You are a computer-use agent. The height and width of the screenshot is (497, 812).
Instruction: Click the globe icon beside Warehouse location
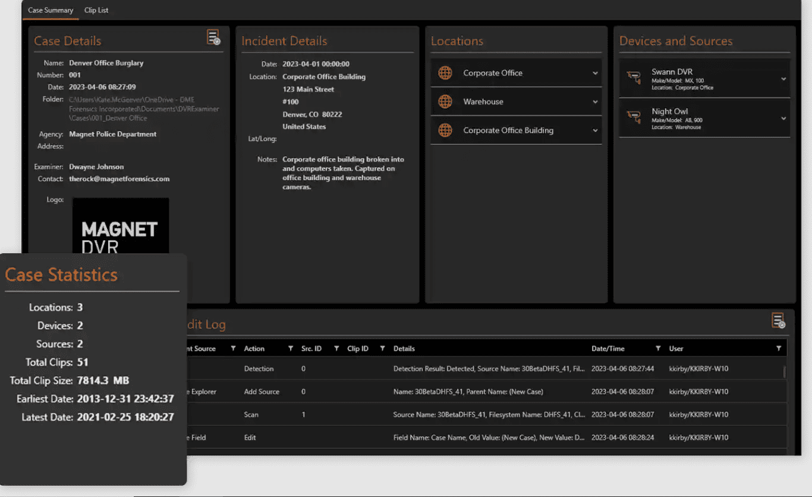(445, 102)
